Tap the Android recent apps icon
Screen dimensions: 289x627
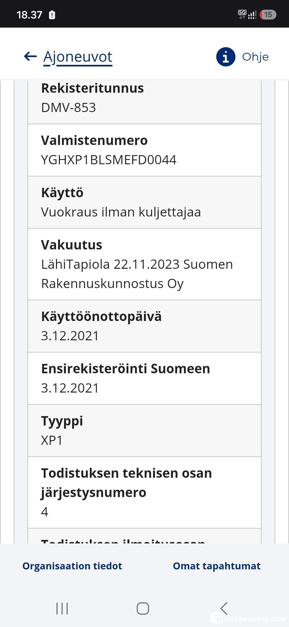[62, 608]
